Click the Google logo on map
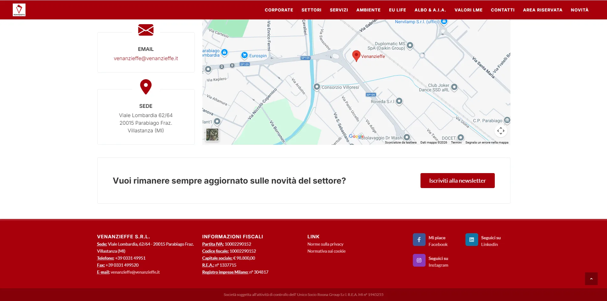 pos(356,136)
